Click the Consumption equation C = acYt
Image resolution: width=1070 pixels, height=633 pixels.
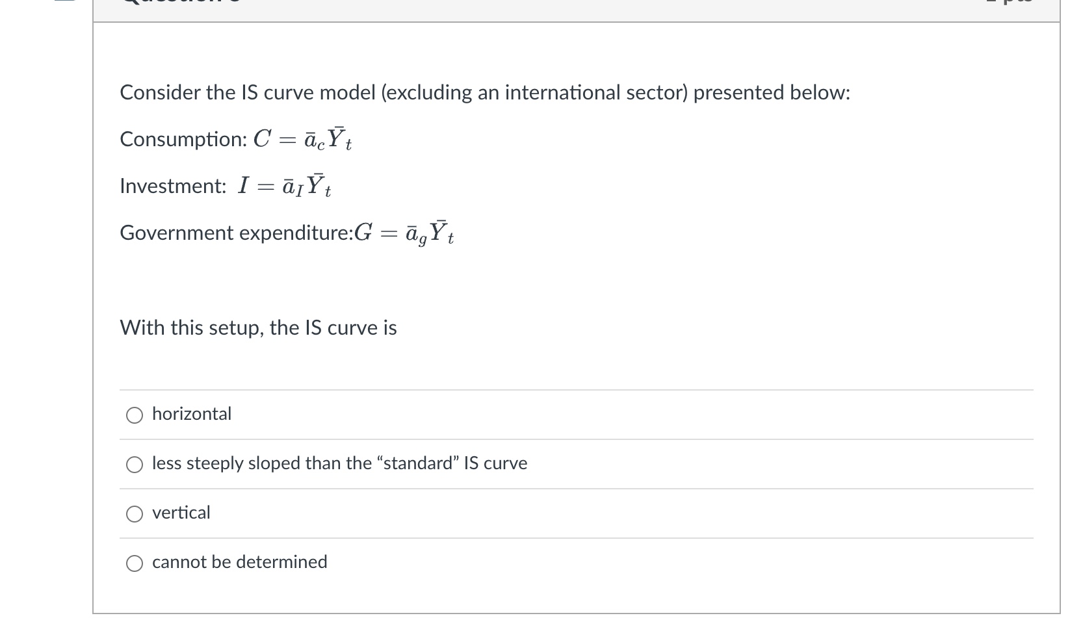point(236,138)
